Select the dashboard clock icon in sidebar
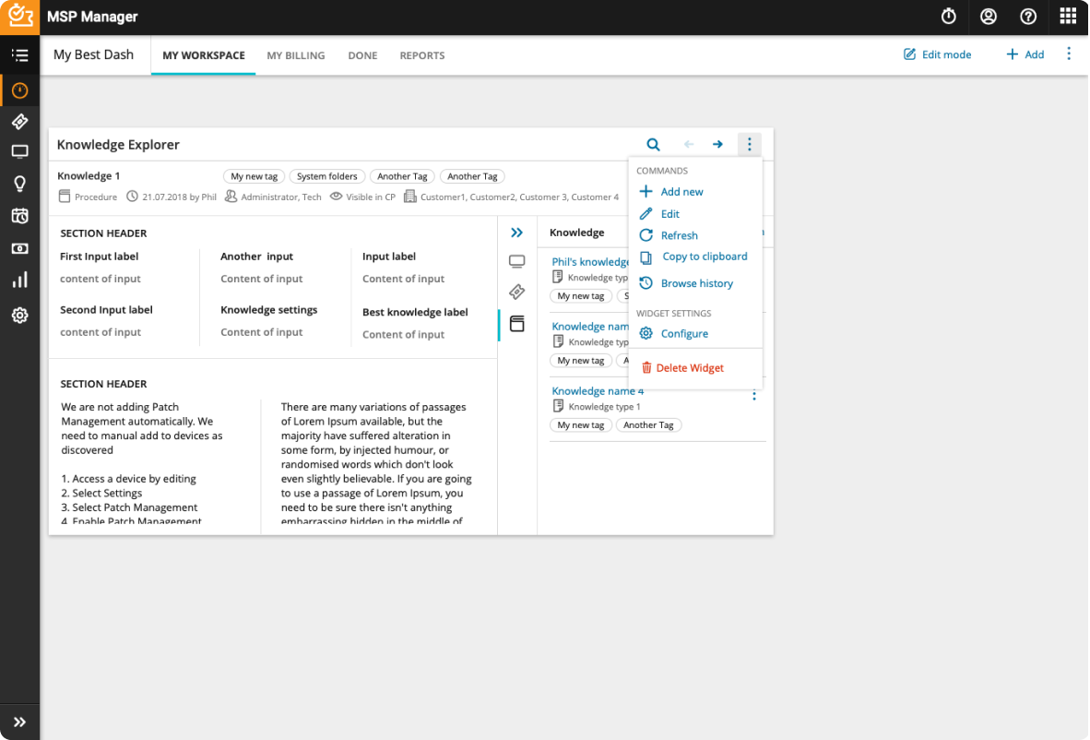Screen dimensions: 1090x740 tap(19, 90)
